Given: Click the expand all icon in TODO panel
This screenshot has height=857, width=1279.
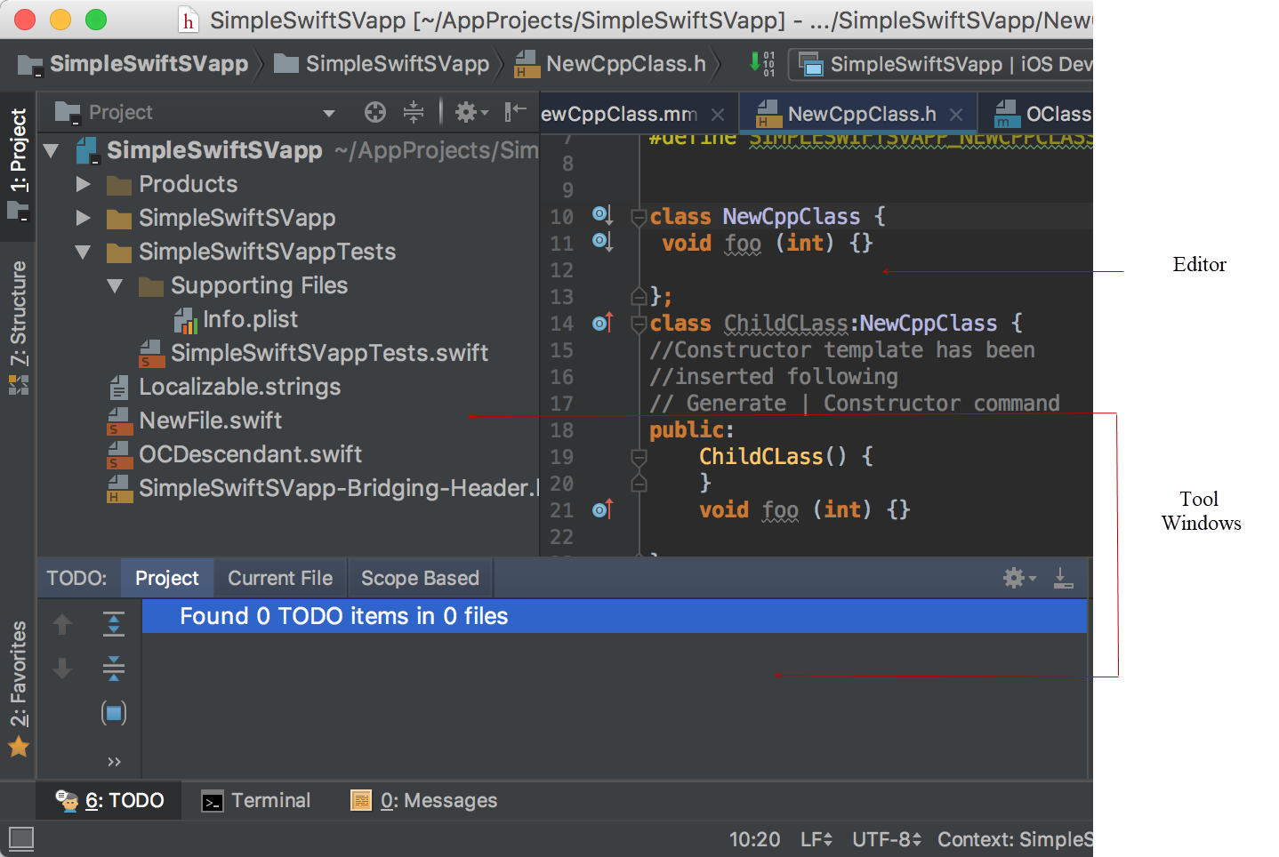Looking at the screenshot, I should pos(114,624).
